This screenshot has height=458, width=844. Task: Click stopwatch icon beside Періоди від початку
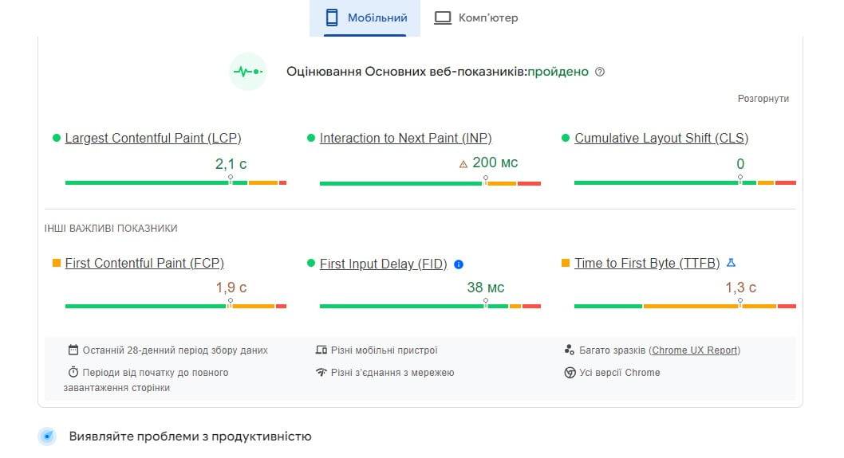click(x=73, y=372)
